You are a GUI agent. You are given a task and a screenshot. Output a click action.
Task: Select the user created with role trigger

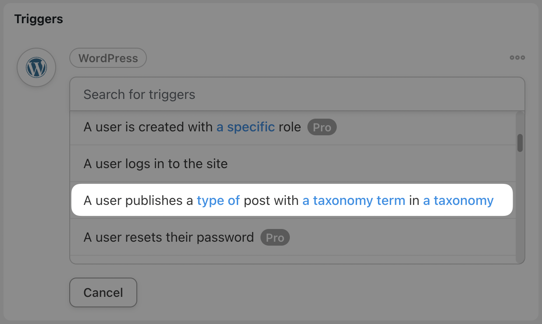(292, 127)
